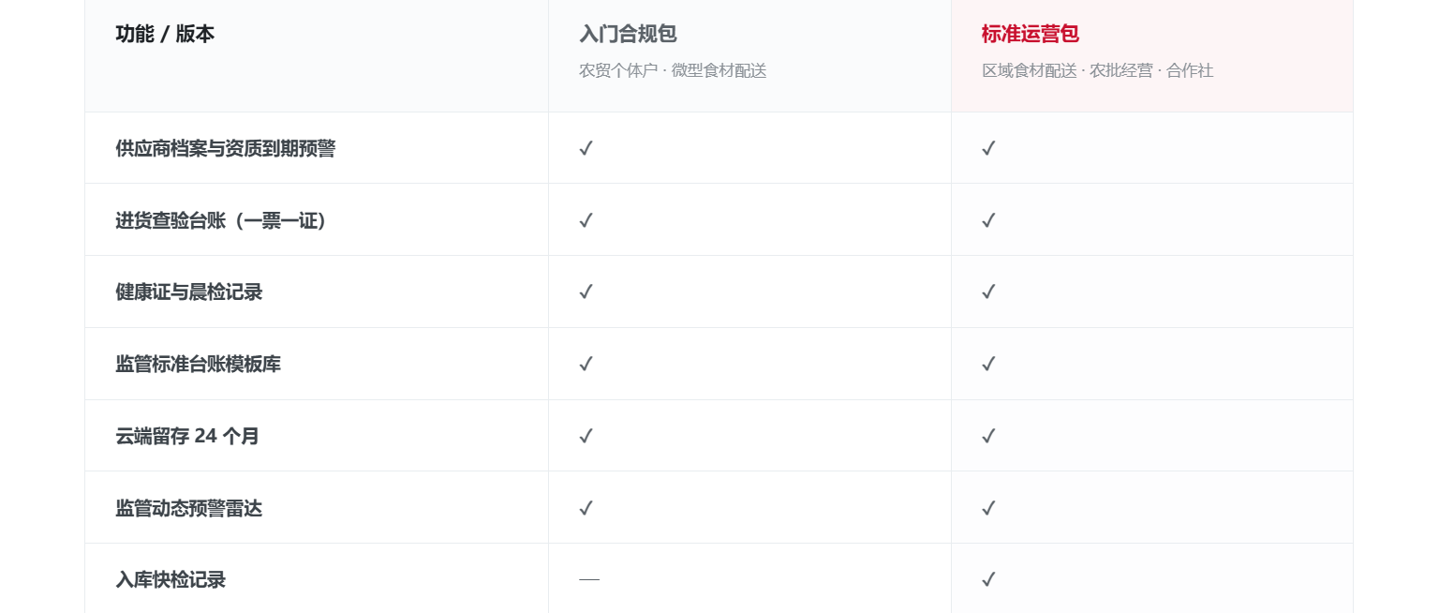Select the 入门合规包 column header
Screen dimensions: 1439x613
point(749,55)
